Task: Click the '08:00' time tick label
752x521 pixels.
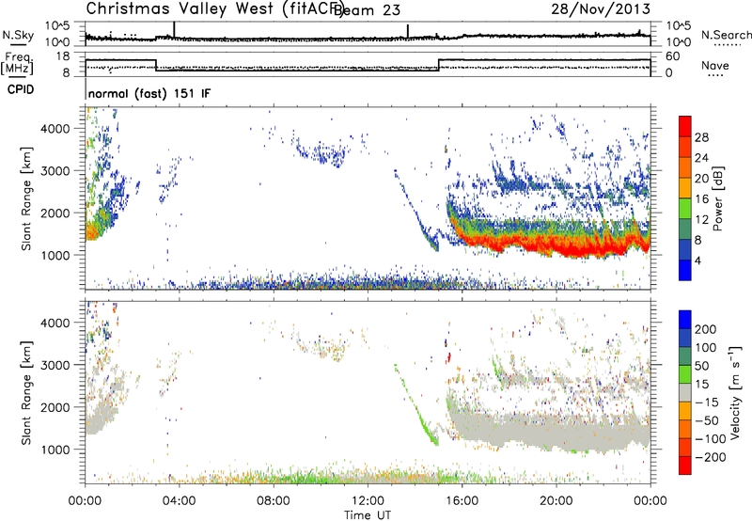Action: tap(274, 501)
